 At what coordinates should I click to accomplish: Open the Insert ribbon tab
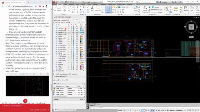[x=65, y=4]
